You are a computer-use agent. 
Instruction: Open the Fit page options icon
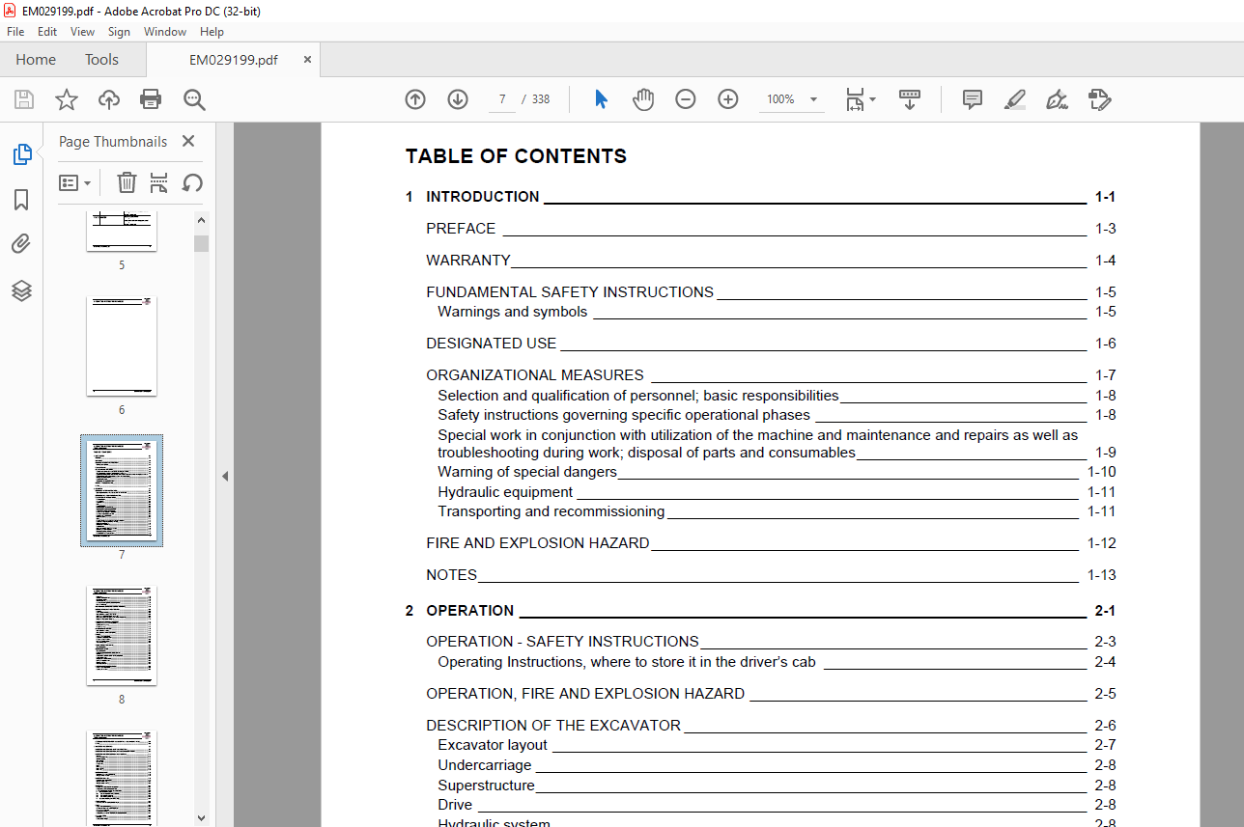(861, 99)
